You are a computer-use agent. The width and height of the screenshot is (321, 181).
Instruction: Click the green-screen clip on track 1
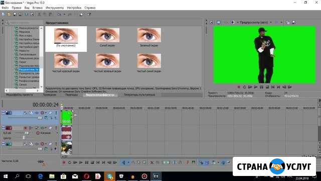tap(67, 117)
